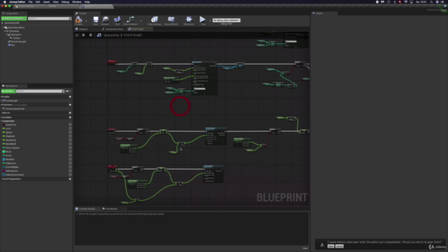Select the Camera component in the tree
This screenshot has width=448, height=252.
16,38
